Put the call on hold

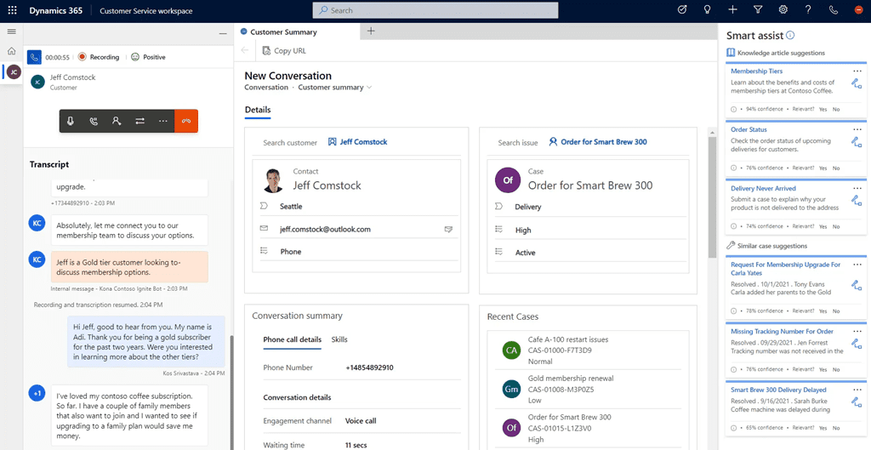point(94,122)
